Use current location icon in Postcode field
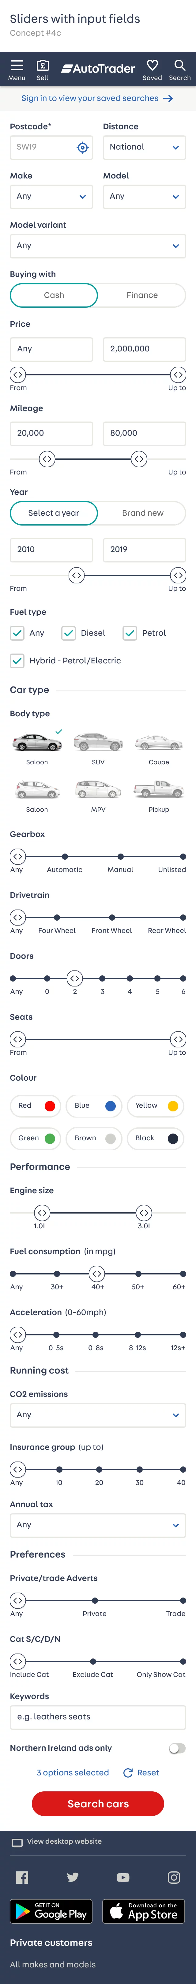 pos(83,147)
